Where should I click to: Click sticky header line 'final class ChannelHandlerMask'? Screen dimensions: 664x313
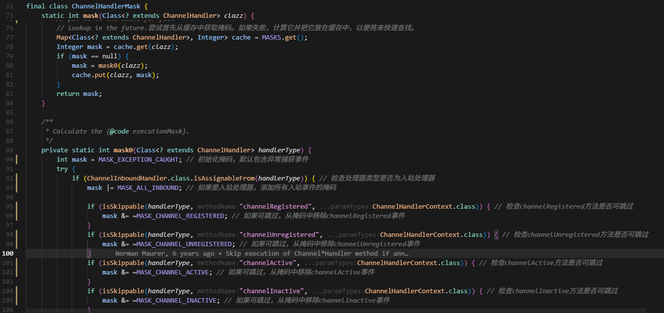coord(87,6)
